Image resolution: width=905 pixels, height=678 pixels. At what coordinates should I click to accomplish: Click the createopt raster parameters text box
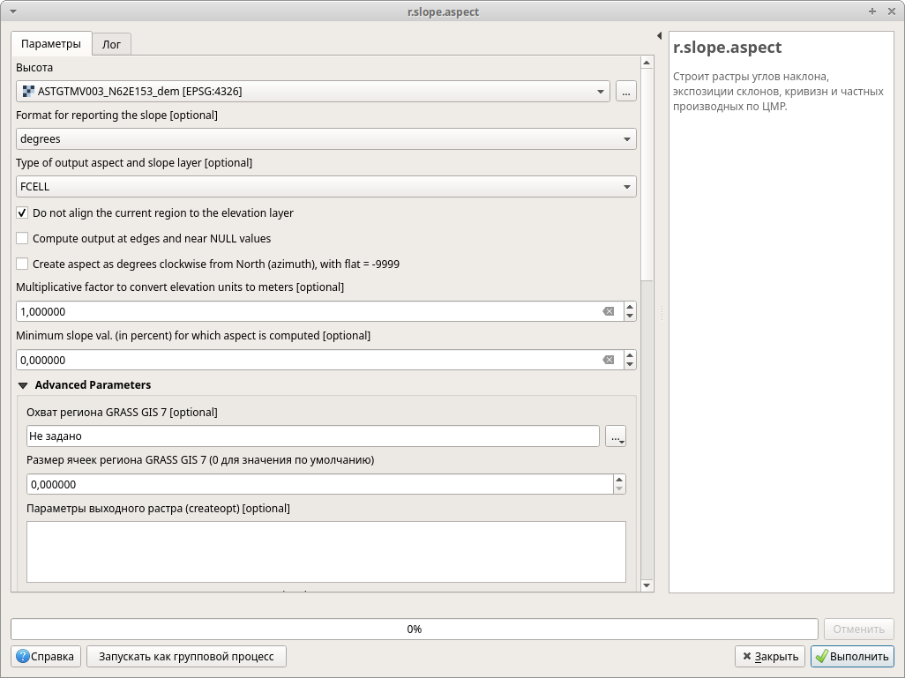pyautogui.click(x=325, y=551)
